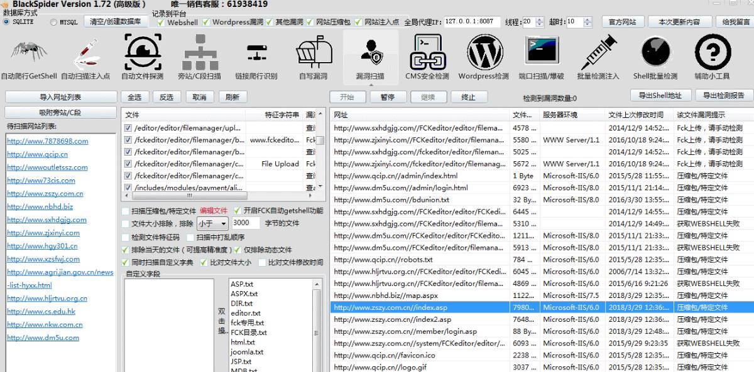The image size is (754, 372).
Task: Click inside the 自定义字段 text area
Action: 169,325
